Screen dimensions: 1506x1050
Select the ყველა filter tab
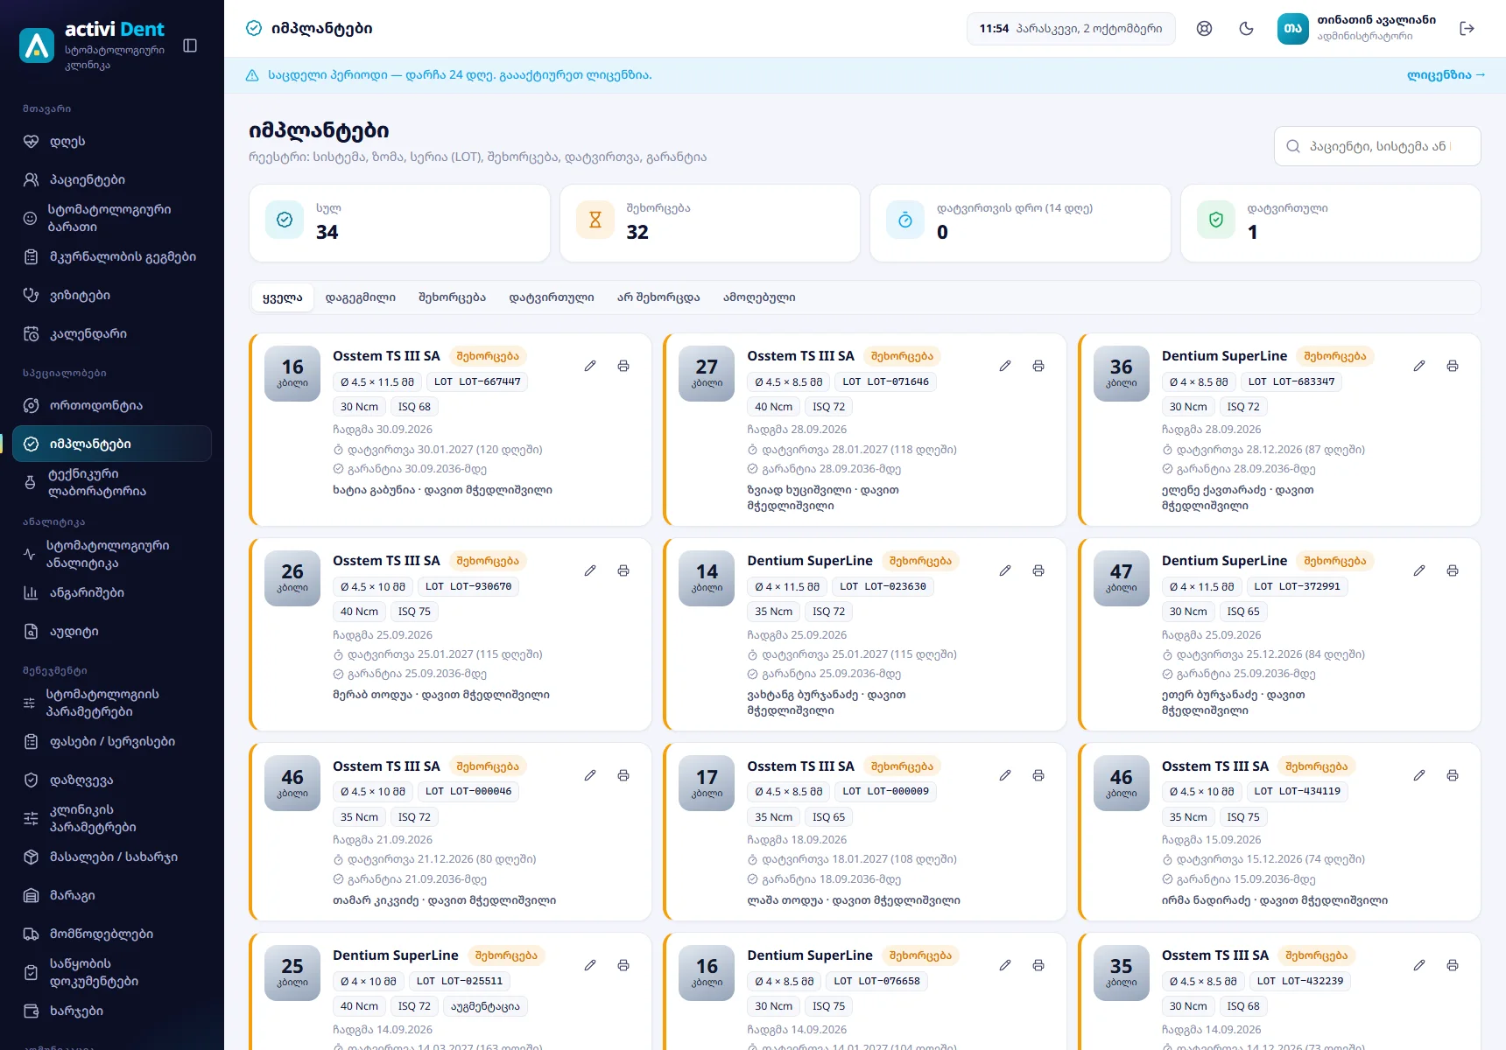point(282,297)
